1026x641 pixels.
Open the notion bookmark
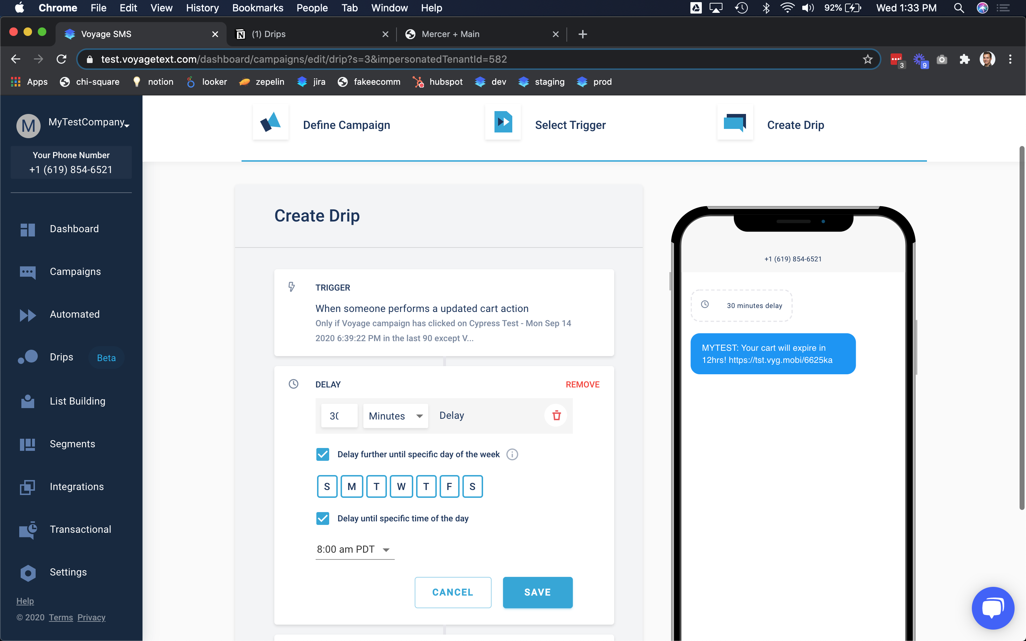coord(153,82)
